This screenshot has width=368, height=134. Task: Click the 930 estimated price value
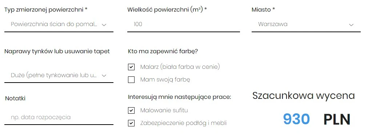click(296, 119)
